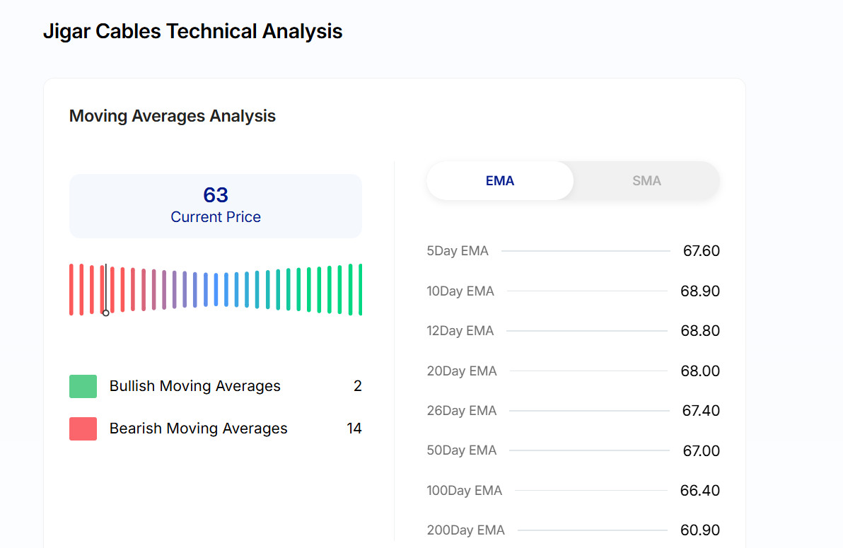This screenshot has width=843, height=548.
Task: Click the 5Day EMA value 67.60
Action: (x=701, y=251)
